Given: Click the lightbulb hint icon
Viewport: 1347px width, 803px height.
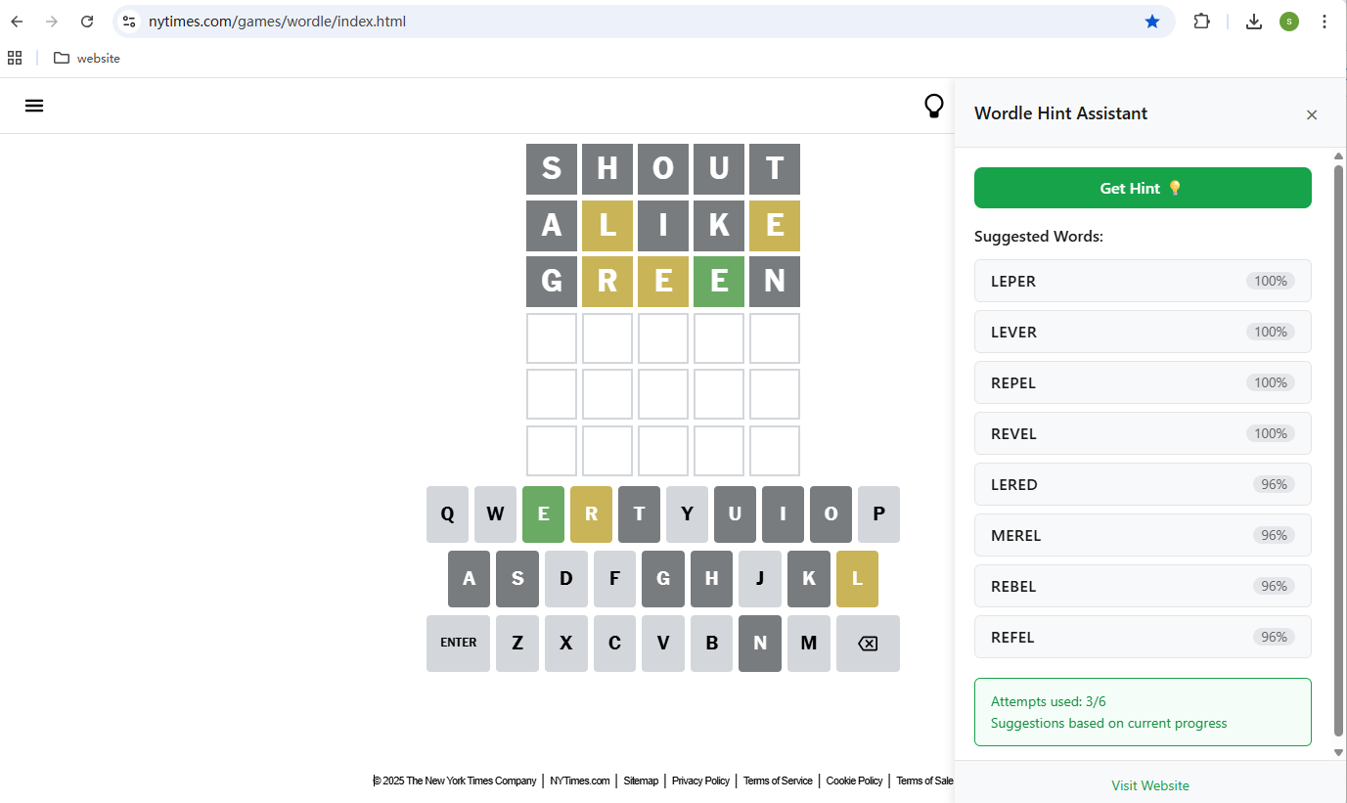Looking at the screenshot, I should [x=934, y=106].
